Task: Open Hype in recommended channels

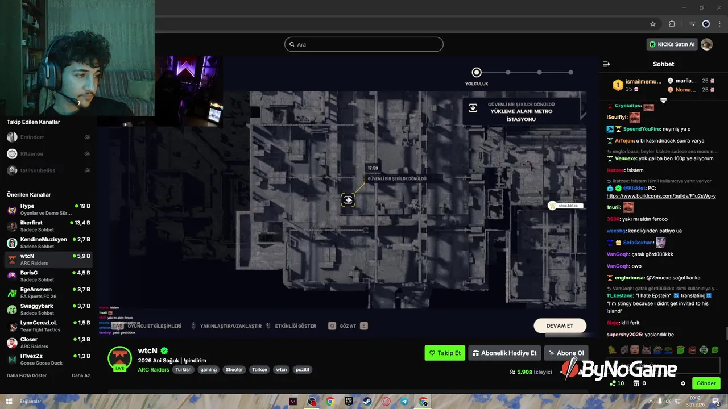Action: pyautogui.click(x=48, y=209)
